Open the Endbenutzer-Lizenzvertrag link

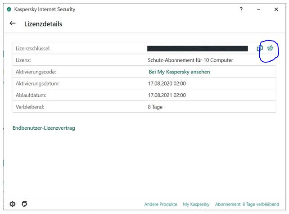pos(44,128)
